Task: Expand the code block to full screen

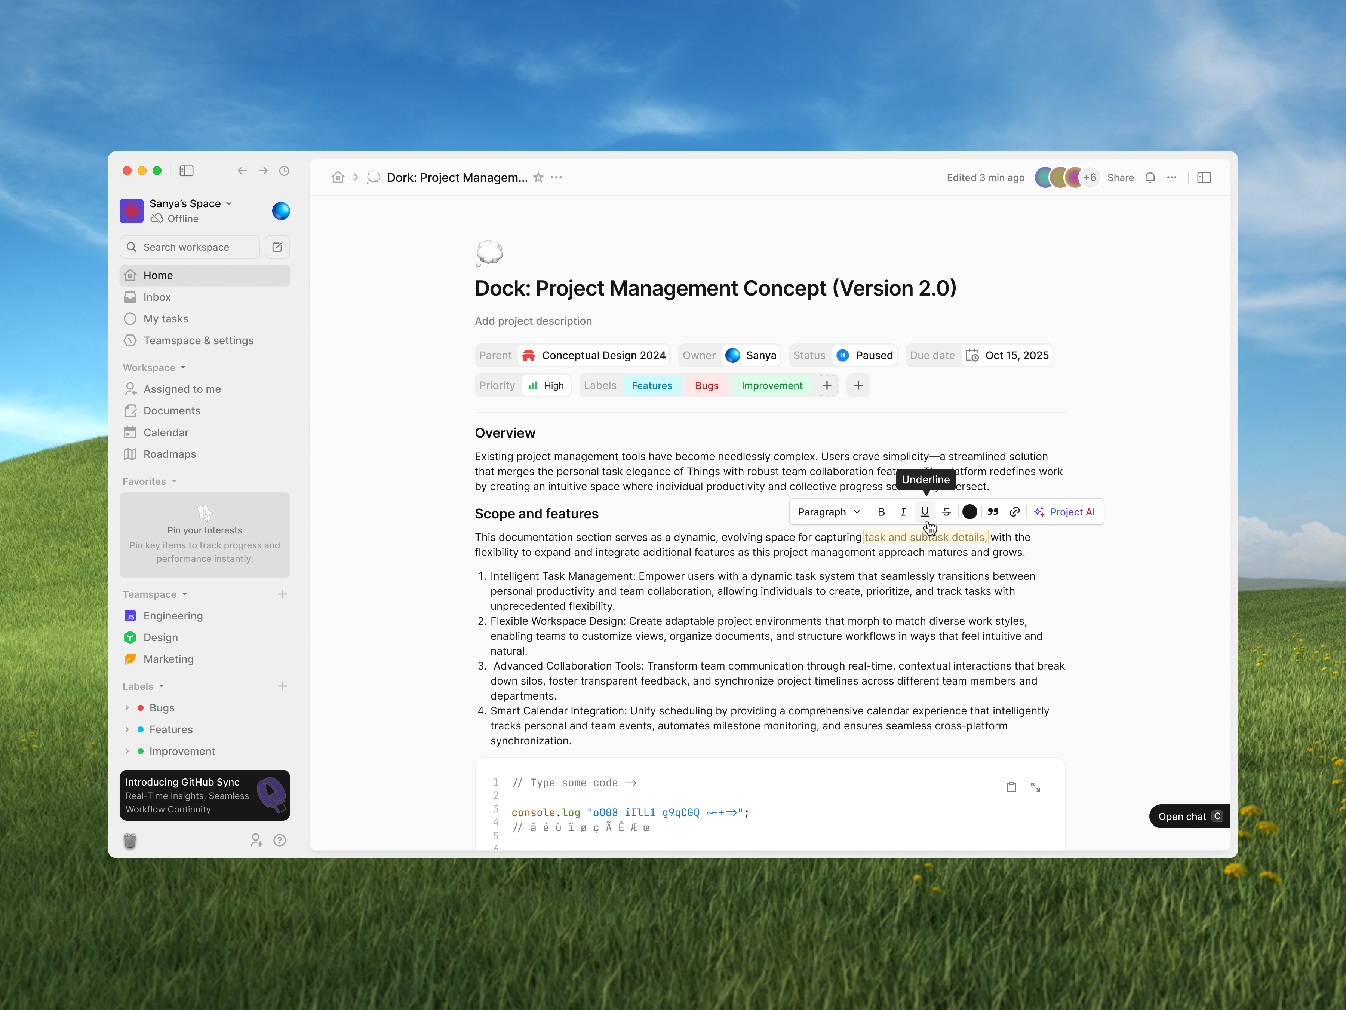Action: 1037,787
